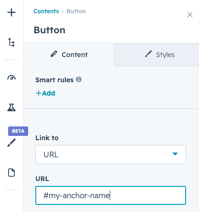Screen dimensions: 199x212
Task: Go back to Contents breadcrumb
Action: click(x=46, y=11)
